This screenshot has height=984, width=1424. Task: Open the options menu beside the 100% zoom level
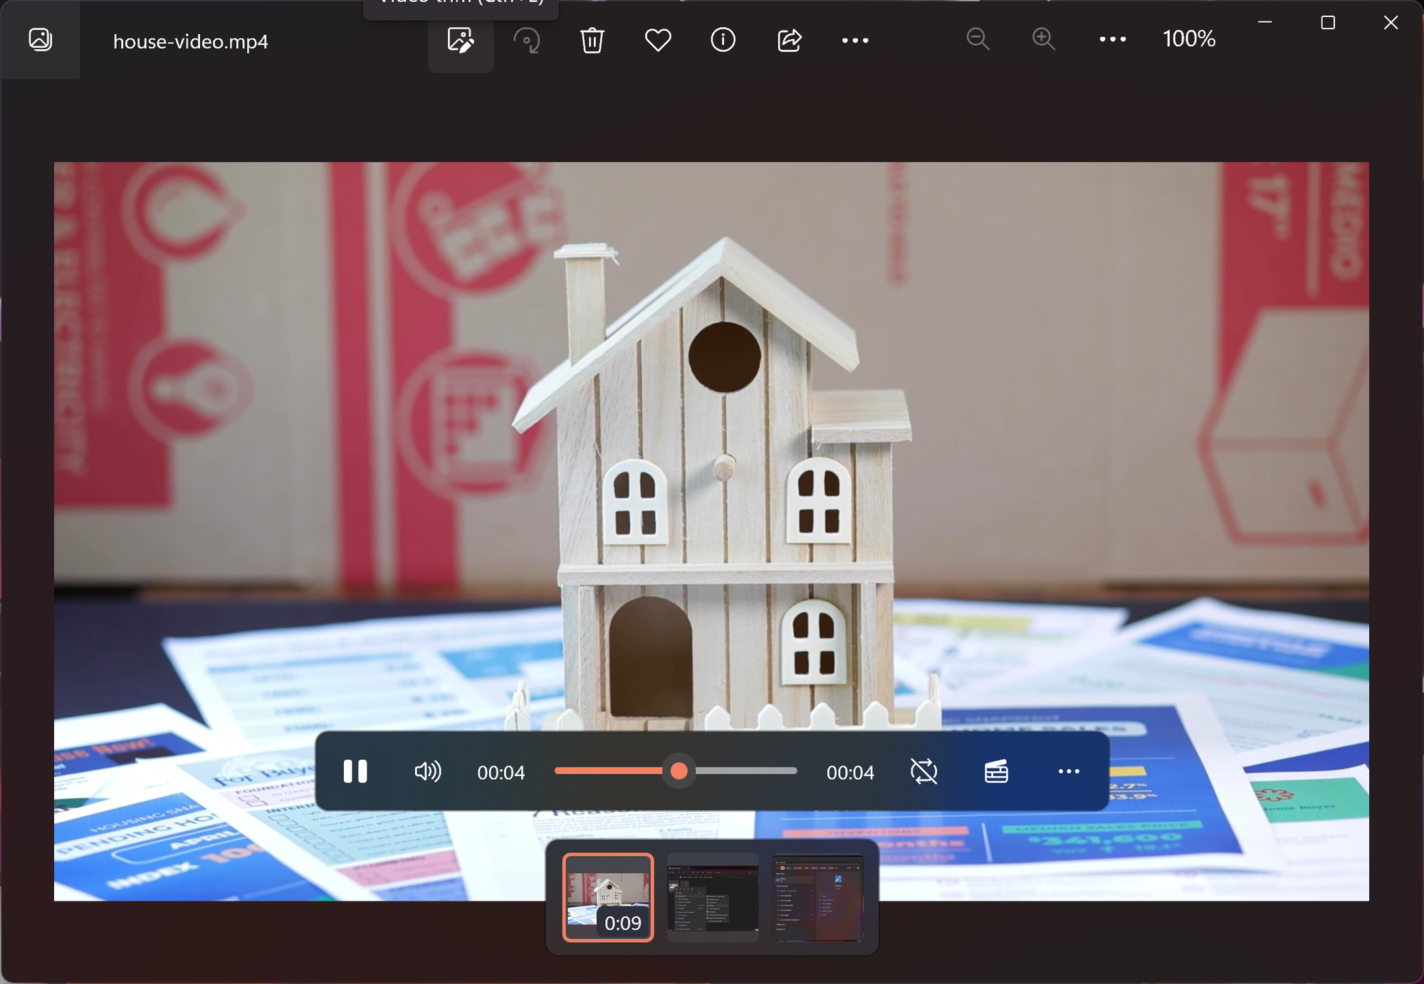(x=1112, y=39)
